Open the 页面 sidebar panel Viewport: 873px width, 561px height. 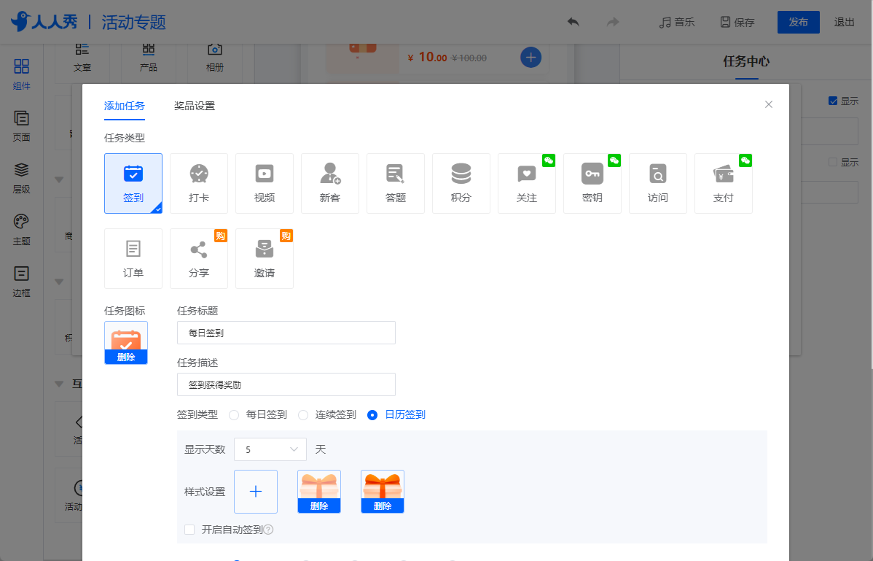pos(21,126)
